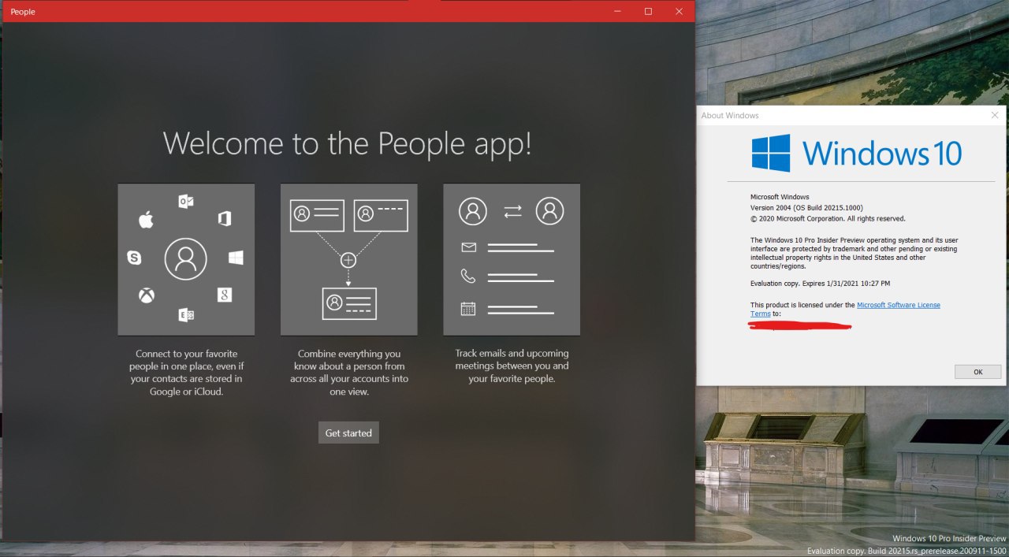Minimize the People app window
The image size is (1009, 557).
616,11
